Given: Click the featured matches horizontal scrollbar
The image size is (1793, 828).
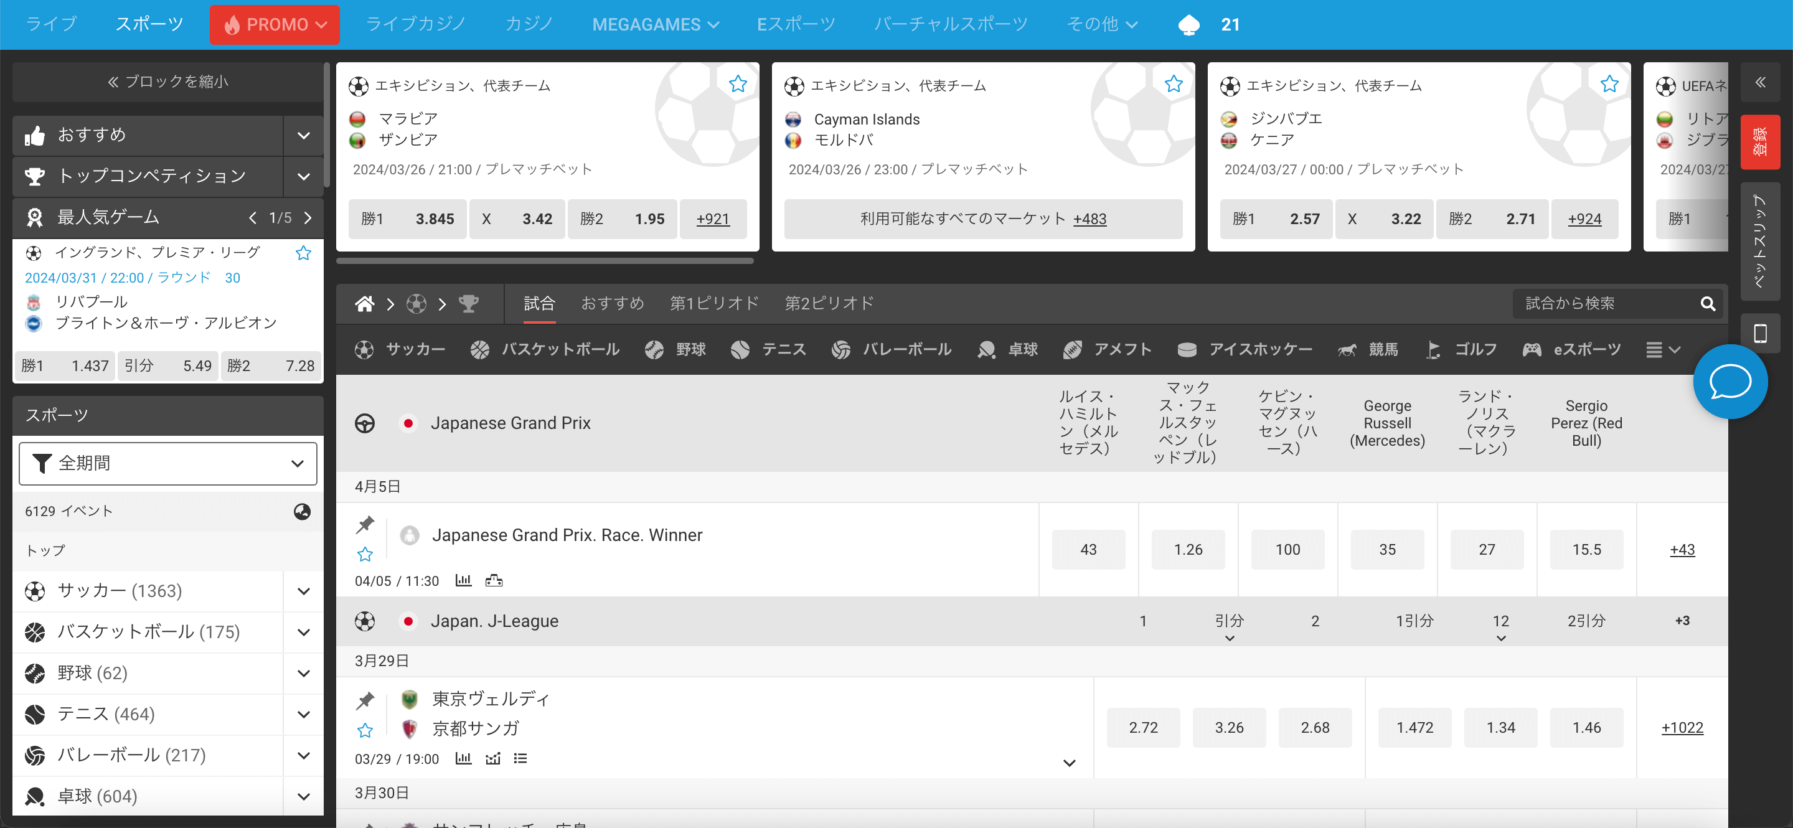Looking at the screenshot, I should pyautogui.click(x=544, y=261).
